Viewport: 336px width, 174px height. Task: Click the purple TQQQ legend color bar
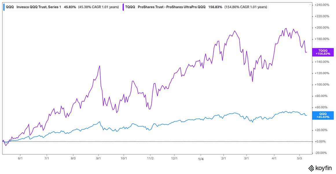point(123,7)
